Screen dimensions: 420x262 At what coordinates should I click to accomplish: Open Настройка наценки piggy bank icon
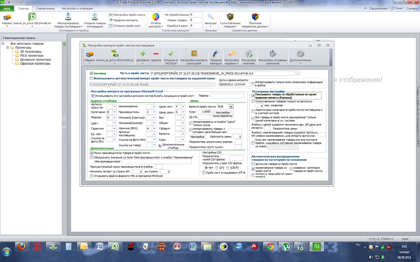click(232, 54)
